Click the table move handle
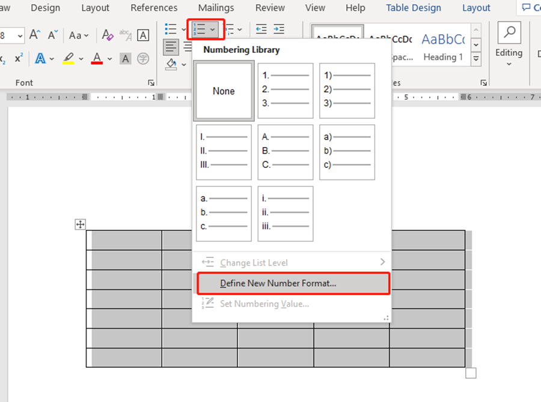The width and height of the screenshot is (541, 402). tap(80, 224)
